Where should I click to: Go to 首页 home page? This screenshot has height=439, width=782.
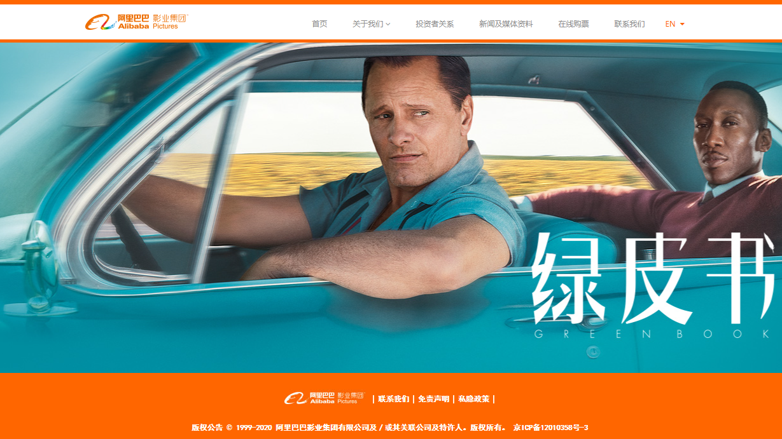[319, 24]
